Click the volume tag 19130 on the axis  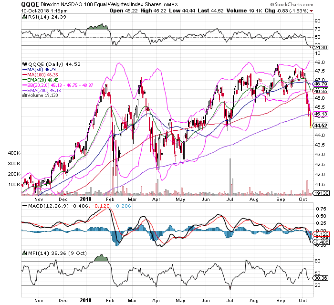click(x=321, y=193)
